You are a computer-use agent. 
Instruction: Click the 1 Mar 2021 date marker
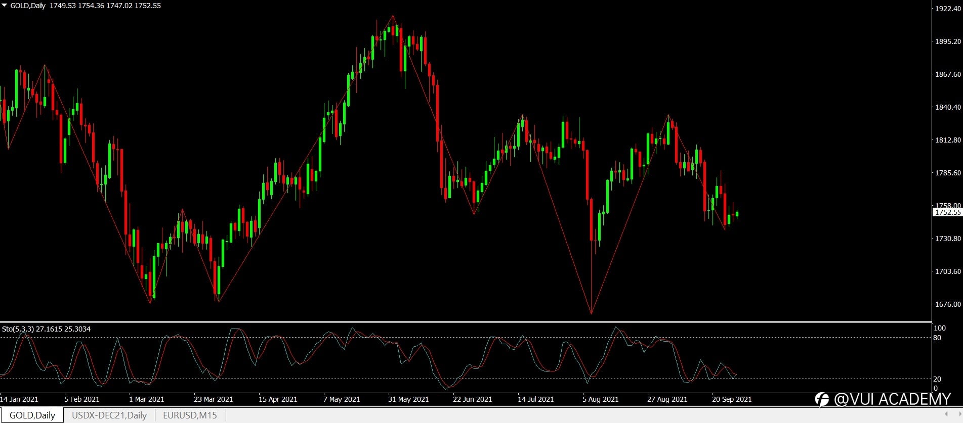click(147, 399)
